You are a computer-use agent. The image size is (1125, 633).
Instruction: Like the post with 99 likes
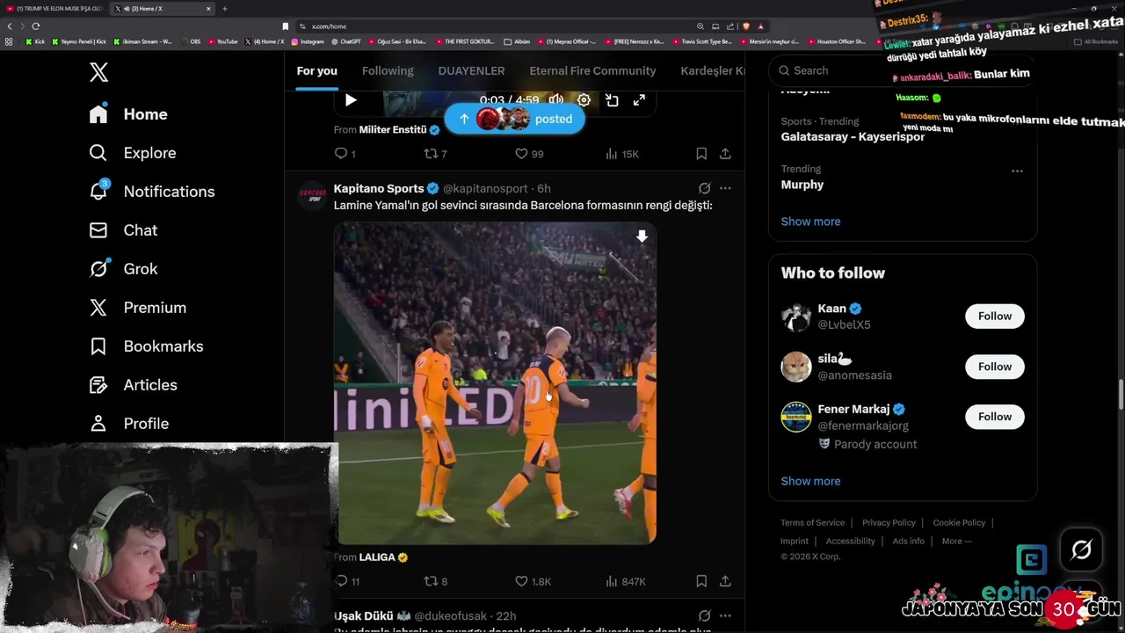point(529,154)
